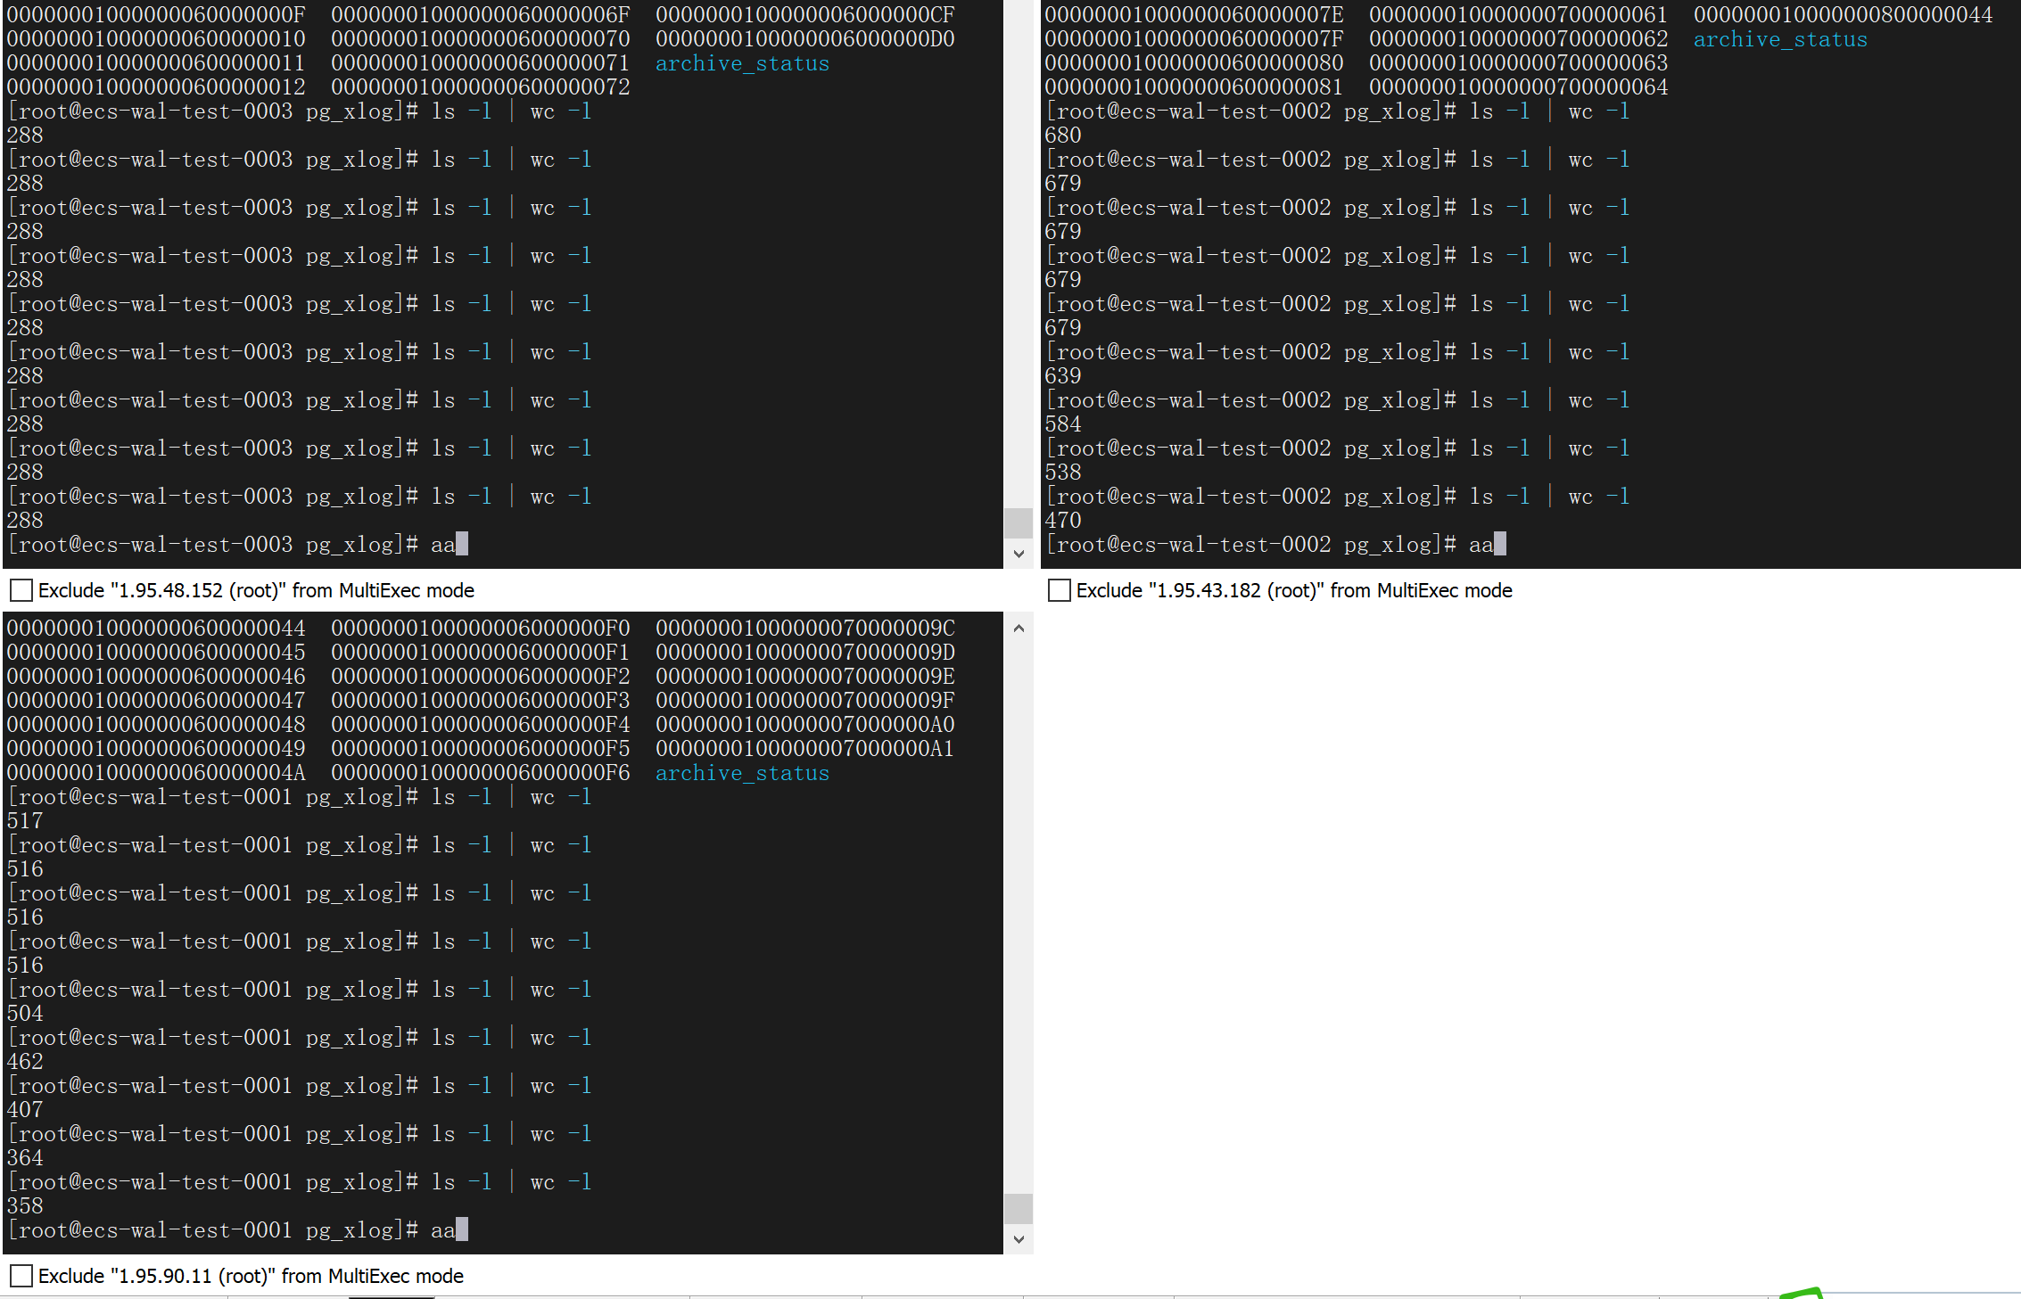Toggle Exclude 1.95.90.11 from MultiExec mode
The height and width of the screenshot is (1299, 2021).
[x=21, y=1276]
